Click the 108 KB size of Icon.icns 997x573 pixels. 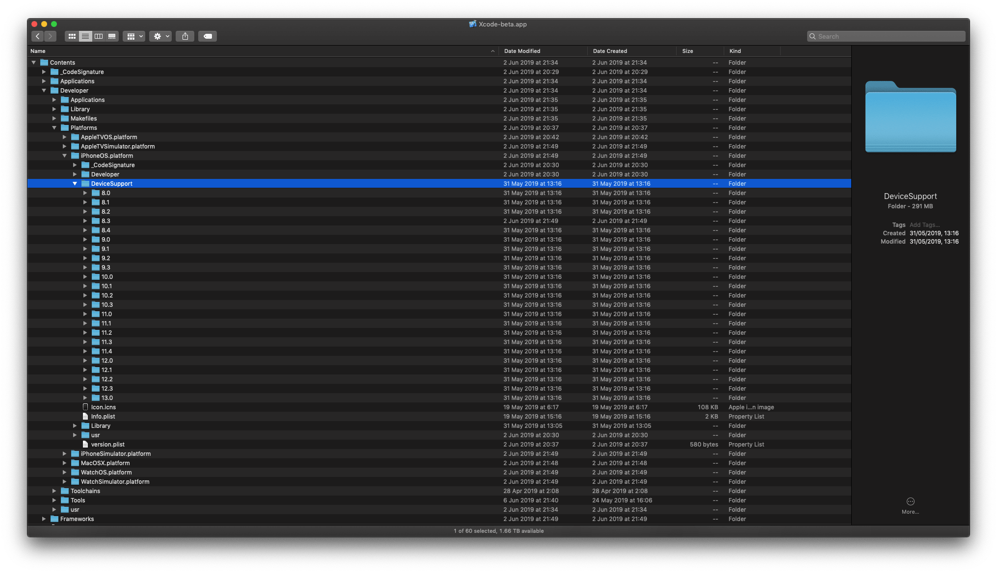[708, 407]
